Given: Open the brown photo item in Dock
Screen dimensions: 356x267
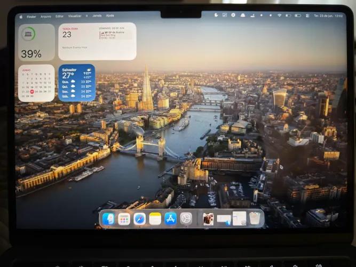Looking at the screenshot, I should tap(208, 219).
